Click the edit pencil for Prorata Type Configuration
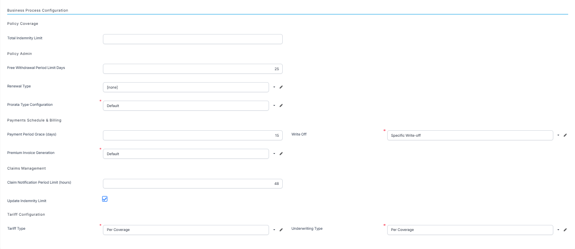The width and height of the screenshot is (575, 249). (x=281, y=105)
